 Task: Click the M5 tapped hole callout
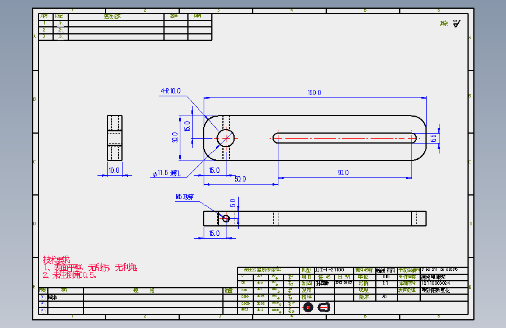[184, 197]
